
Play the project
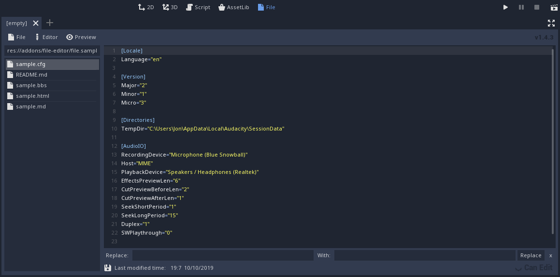(x=505, y=7)
